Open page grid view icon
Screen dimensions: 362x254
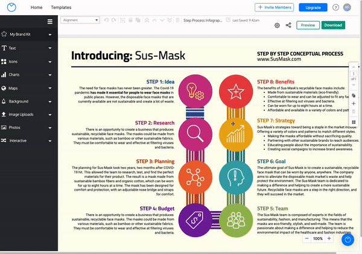354,122
